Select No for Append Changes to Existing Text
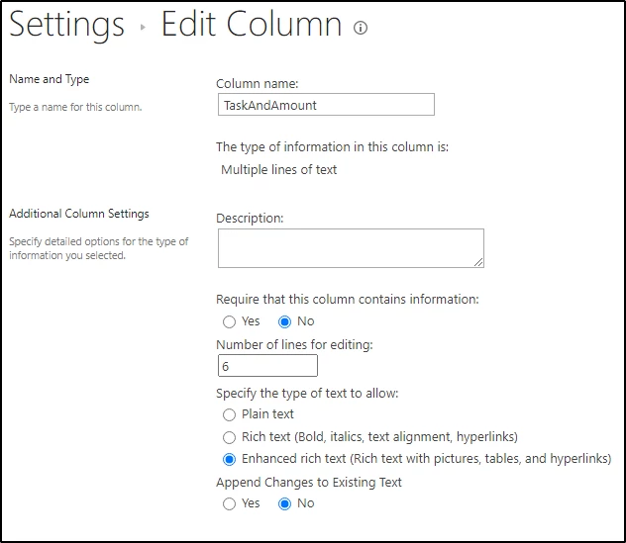Image resolution: width=626 pixels, height=543 pixels. tap(284, 503)
